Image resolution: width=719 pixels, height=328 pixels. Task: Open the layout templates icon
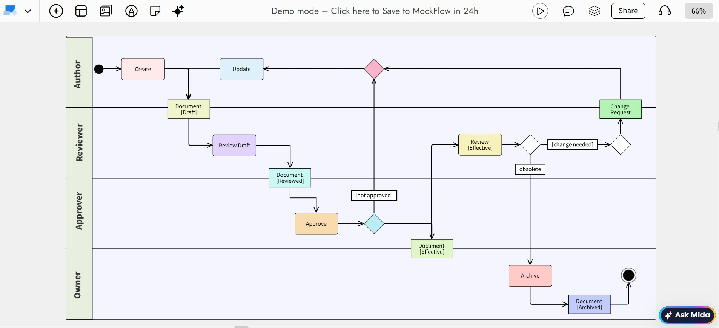[81, 11]
